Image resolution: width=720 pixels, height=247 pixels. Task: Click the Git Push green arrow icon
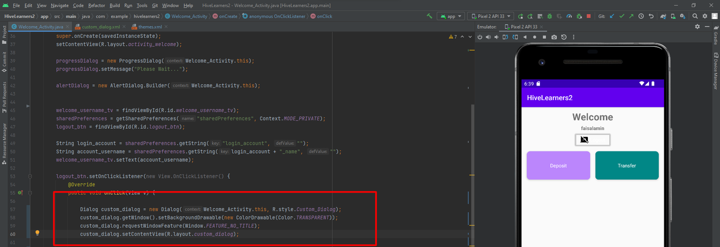click(x=631, y=16)
